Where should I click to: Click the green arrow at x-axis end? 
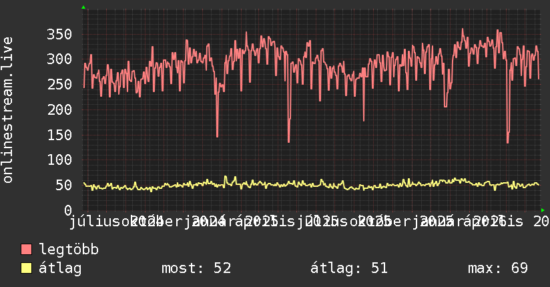[x=543, y=210]
